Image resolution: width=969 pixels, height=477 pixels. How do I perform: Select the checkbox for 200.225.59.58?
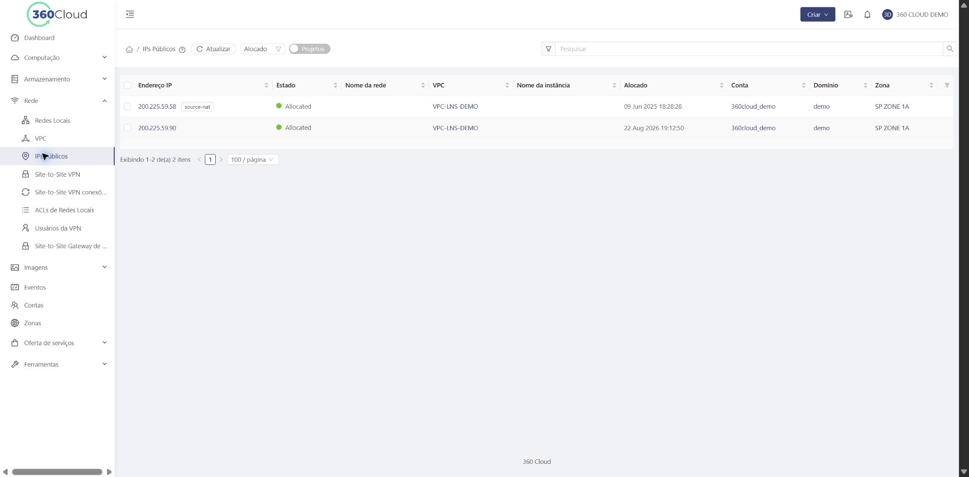127,106
